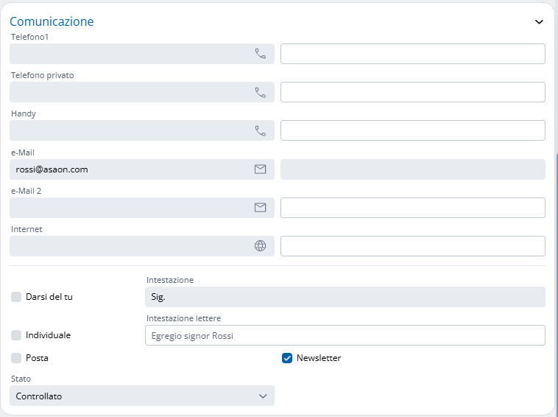
Task: Focus the empty field right of Telefono1
Action: pos(412,54)
